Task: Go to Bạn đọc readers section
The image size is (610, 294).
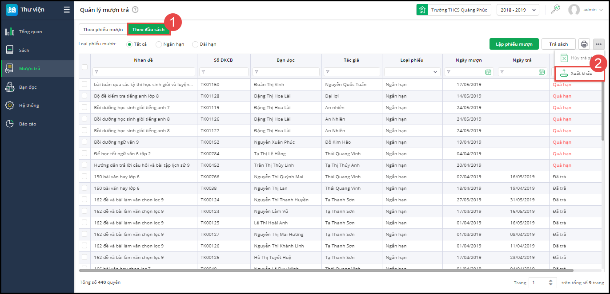Action: tap(28, 87)
